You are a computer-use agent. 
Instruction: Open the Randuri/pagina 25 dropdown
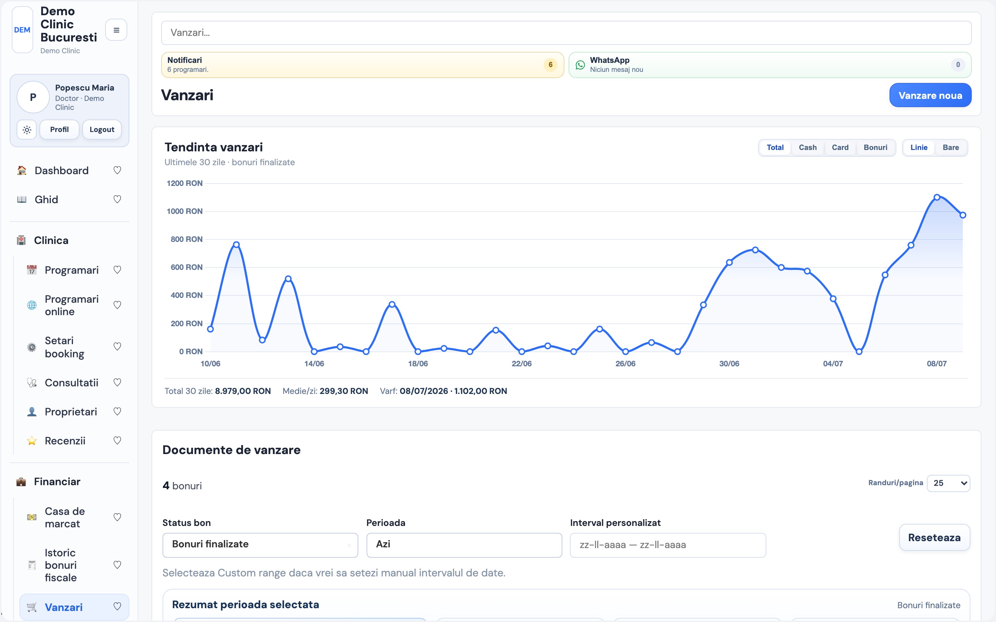[x=948, y=483]
